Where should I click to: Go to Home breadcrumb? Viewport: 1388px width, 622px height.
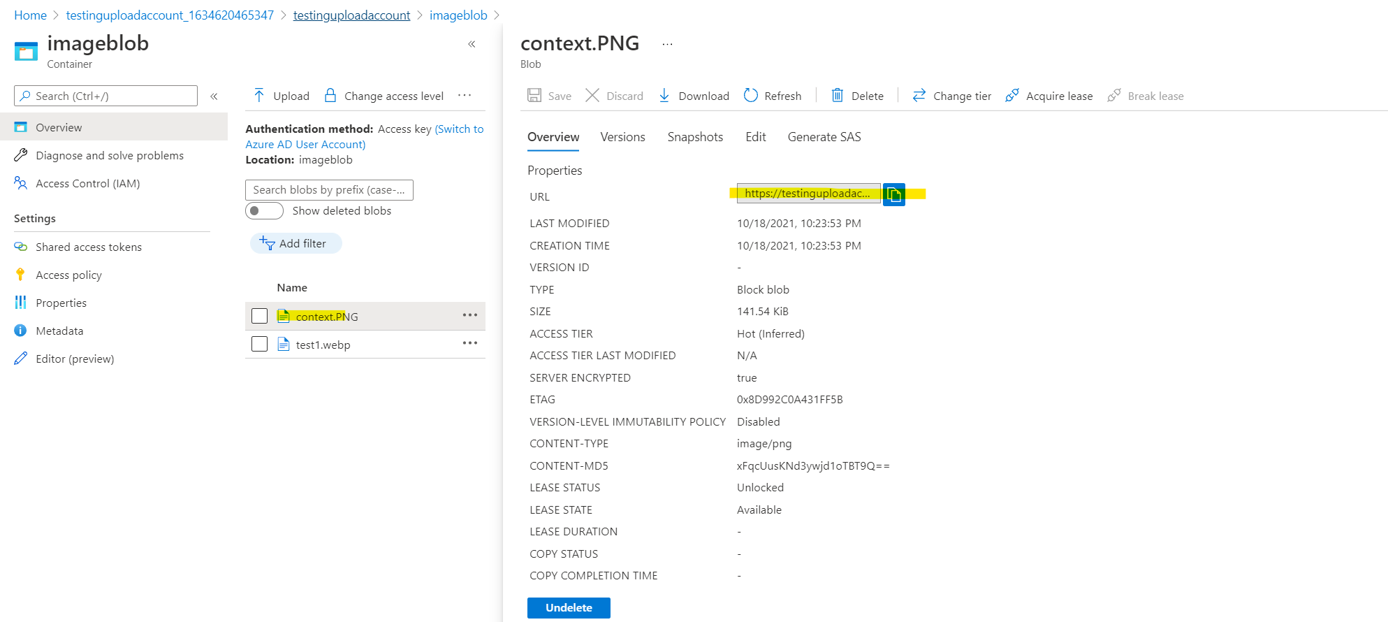coord(30,15)
